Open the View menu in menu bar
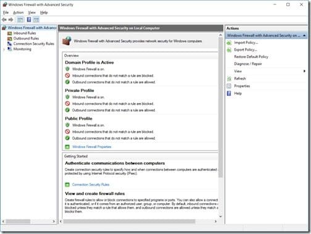Image resolution: width=311 pixels, height=234 pixels. click(32, 12)
